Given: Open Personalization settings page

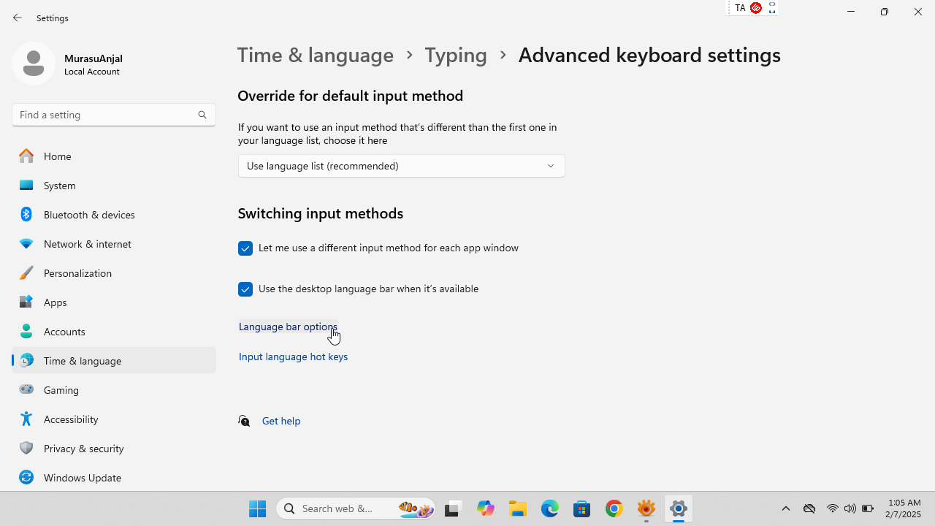Looking at the screenshot, I should tap(77, 273).
